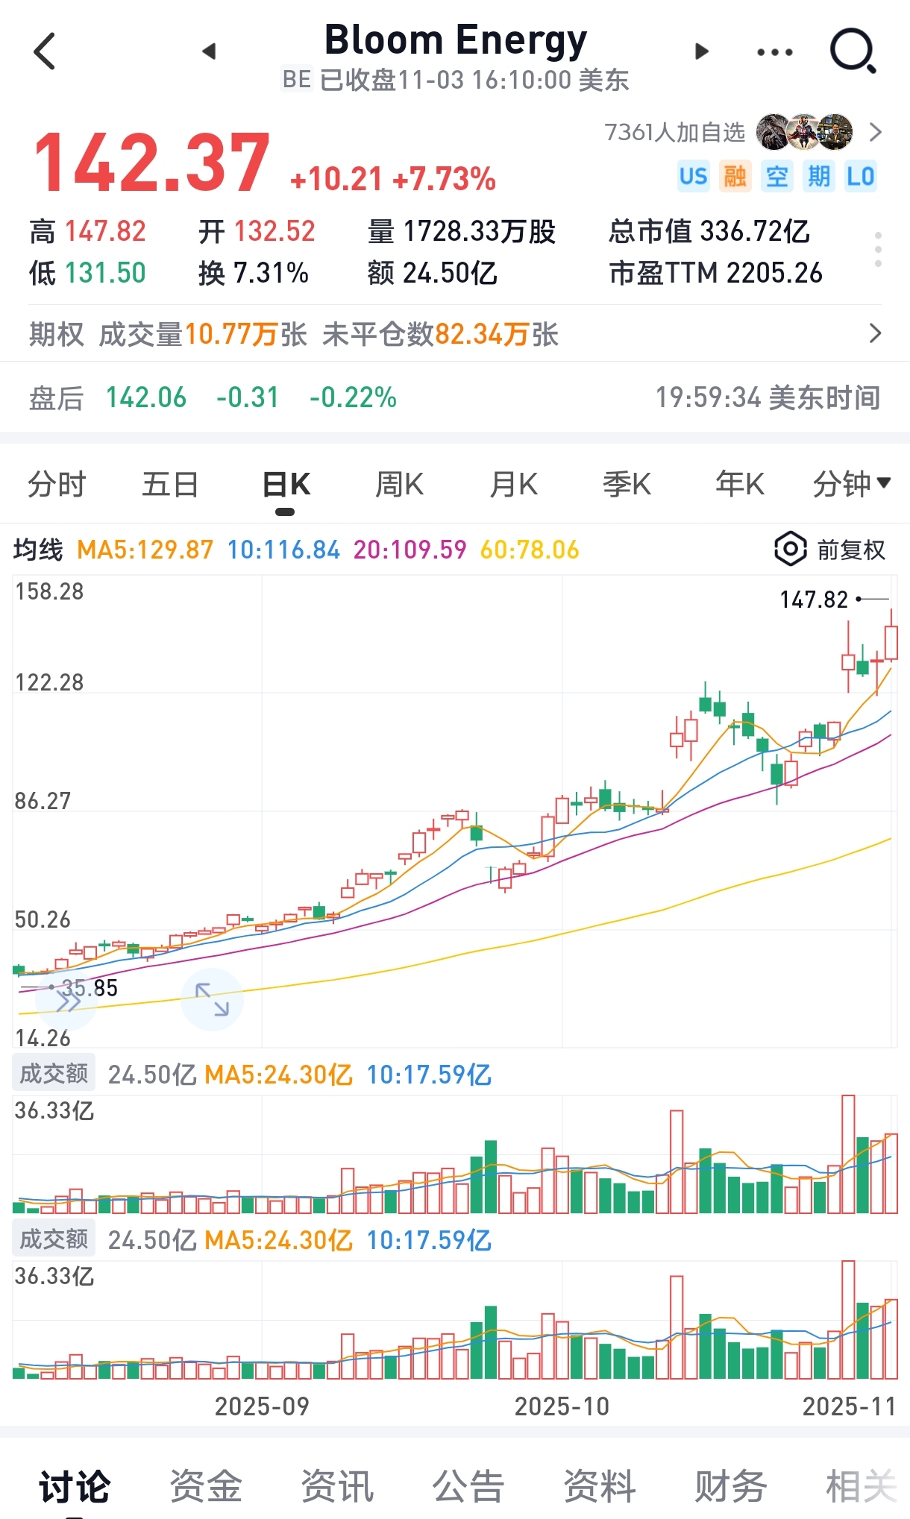Tap the MA5:129.87 indicator value
The image size is (910, 1519).
145,550
